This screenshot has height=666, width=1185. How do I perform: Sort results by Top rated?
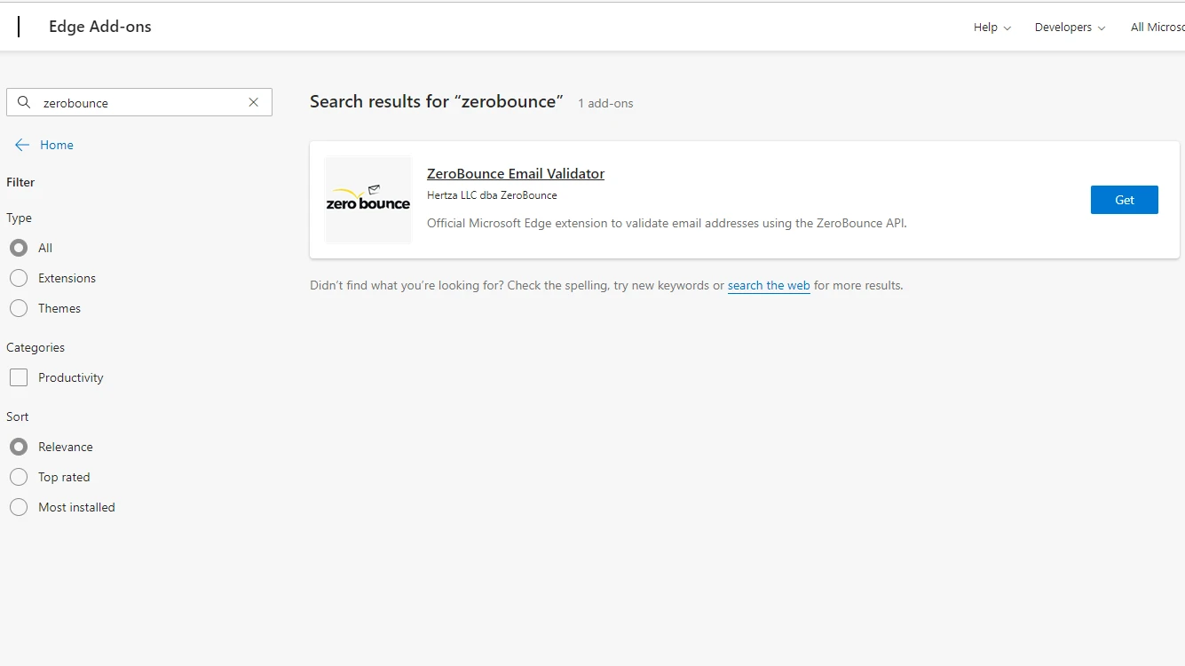point(19,477)
